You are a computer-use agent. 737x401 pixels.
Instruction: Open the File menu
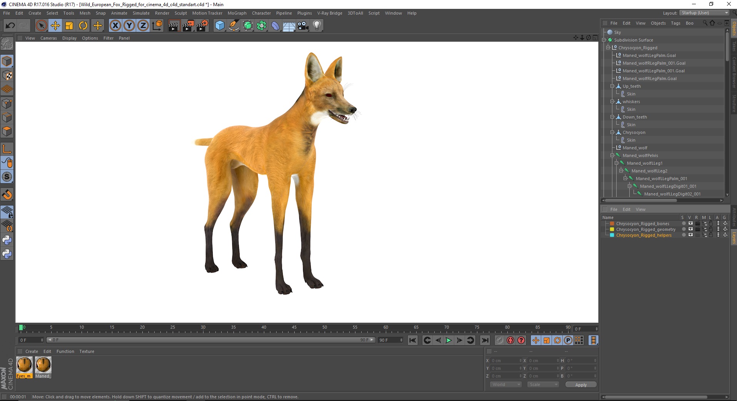click(x=7, y=13)
